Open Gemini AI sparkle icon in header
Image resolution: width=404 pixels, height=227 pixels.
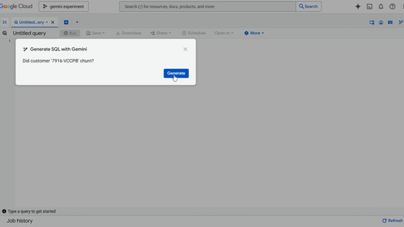pyautogui.click(x=358, y=7)
